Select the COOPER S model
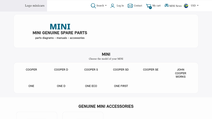The width and height of the screenshot is (212, 119). 91,70
